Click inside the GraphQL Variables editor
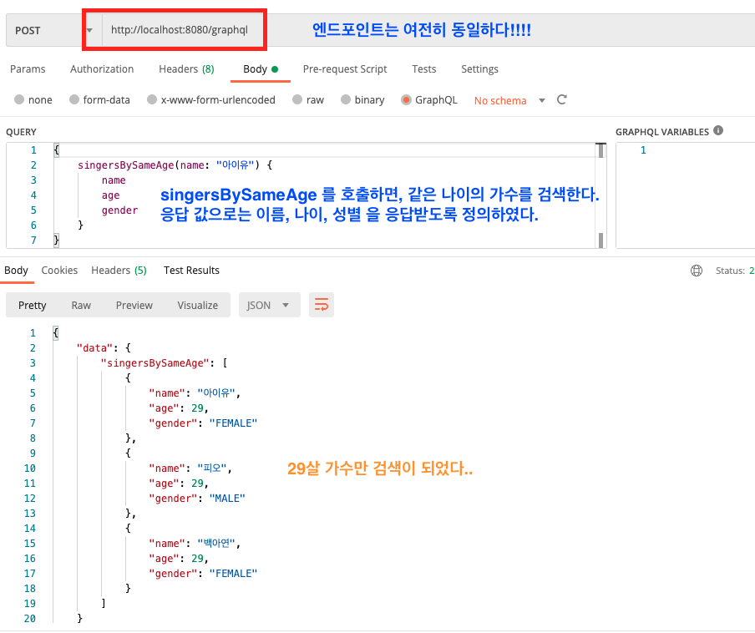 click(685, 195)
